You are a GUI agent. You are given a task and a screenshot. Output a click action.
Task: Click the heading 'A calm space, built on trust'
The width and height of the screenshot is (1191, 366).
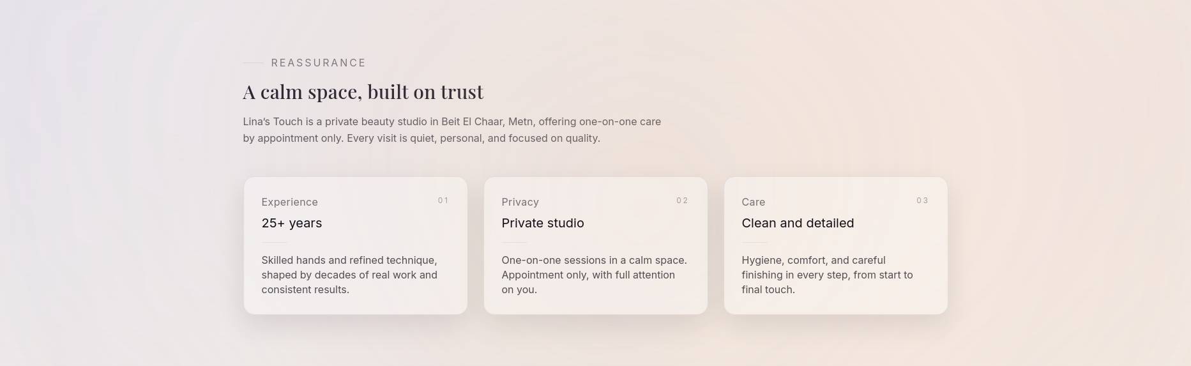point(363,92)
